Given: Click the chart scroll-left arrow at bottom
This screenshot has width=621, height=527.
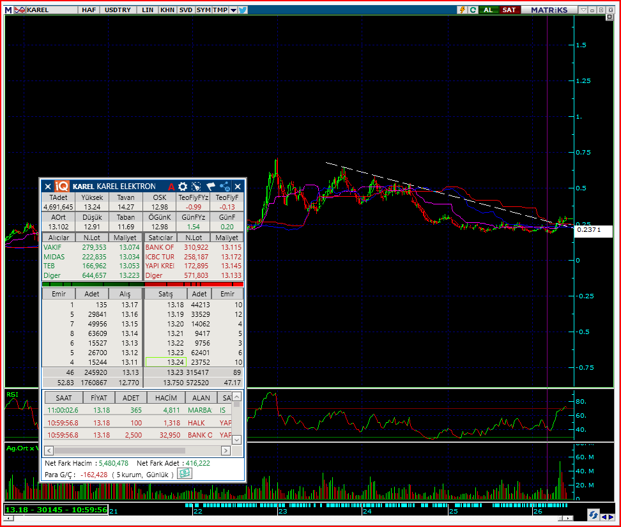Looking at the screenshot, I should pyautogui.click(x=8, y=518).
